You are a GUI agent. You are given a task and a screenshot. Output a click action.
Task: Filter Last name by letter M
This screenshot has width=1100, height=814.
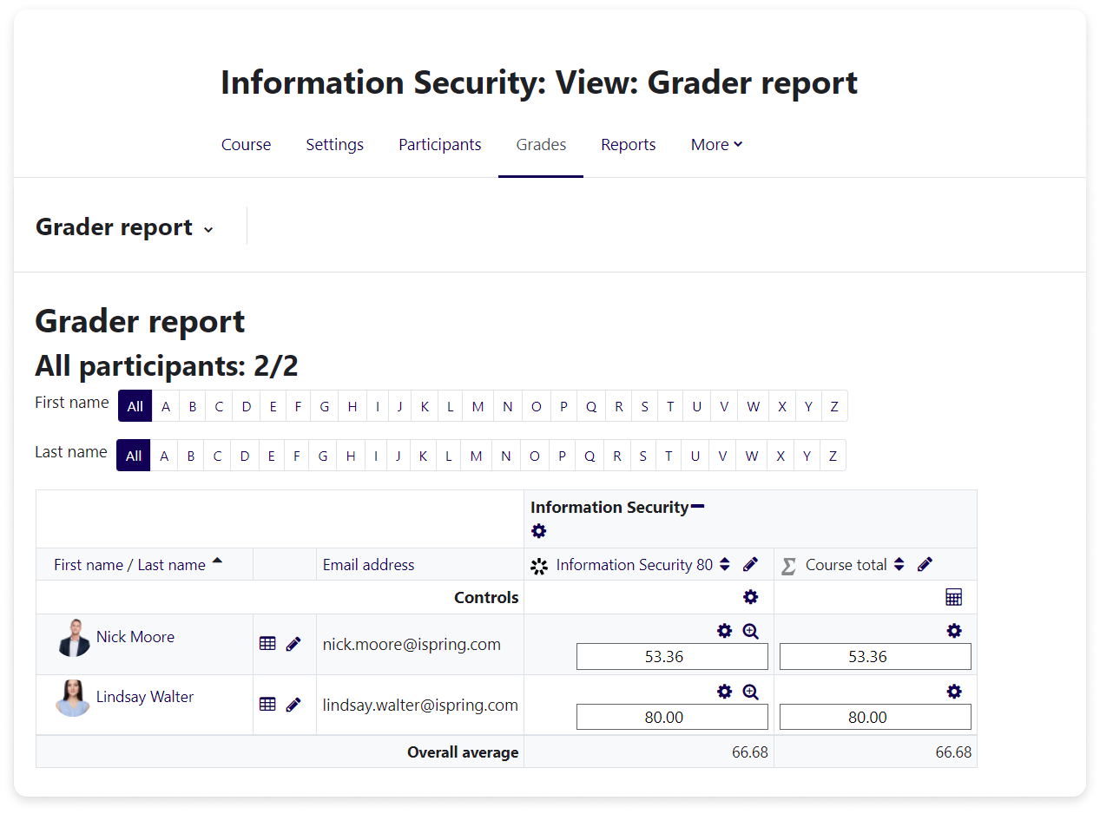476,456
